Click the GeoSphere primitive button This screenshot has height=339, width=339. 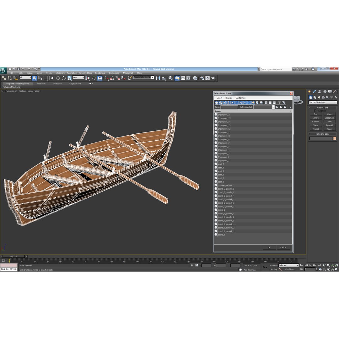click(329, 118)
